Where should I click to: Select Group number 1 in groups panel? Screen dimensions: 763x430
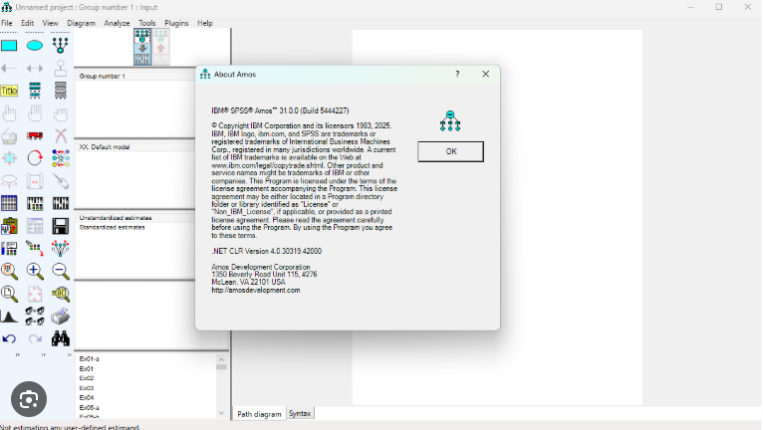coord(103,76)
